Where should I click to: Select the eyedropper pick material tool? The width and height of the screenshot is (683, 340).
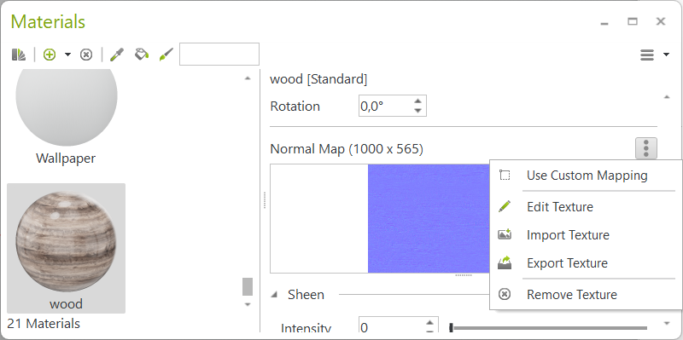117,55
